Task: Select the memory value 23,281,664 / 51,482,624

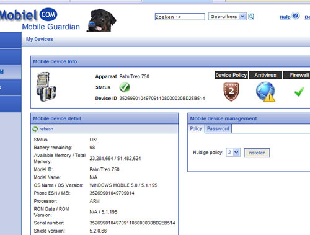Action: tap(115, 159)
